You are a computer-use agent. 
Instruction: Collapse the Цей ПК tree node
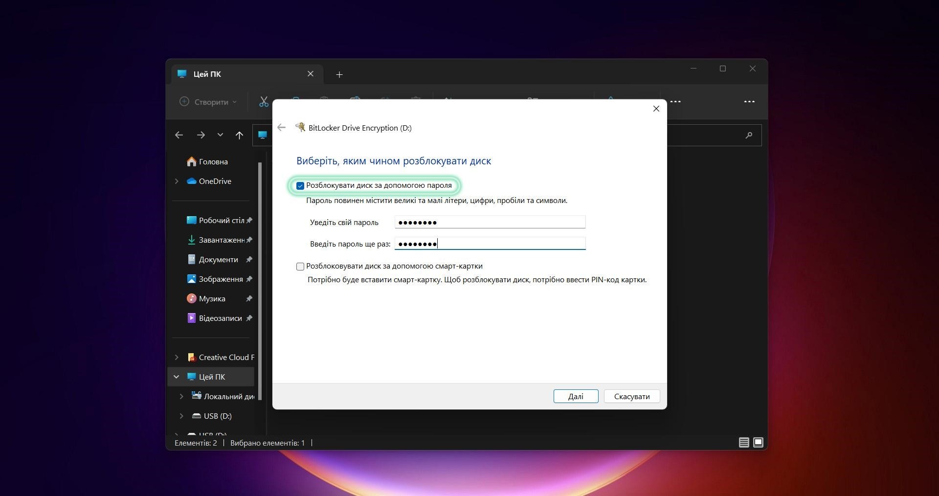pos(177,377)
